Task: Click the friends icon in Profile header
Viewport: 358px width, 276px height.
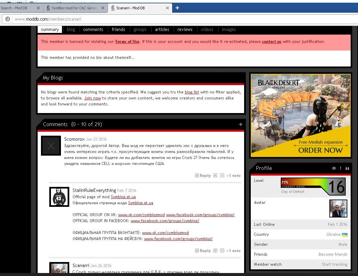Action: tap(347, 168)
